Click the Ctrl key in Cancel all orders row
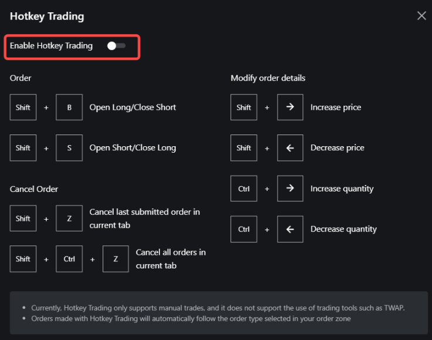The image size is (432, 340). click(69, 259)
